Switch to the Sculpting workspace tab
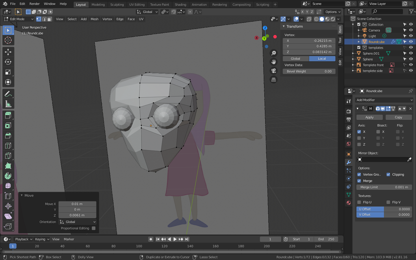Viewport: 416px width, 260px height. click(x=117, y=5)
